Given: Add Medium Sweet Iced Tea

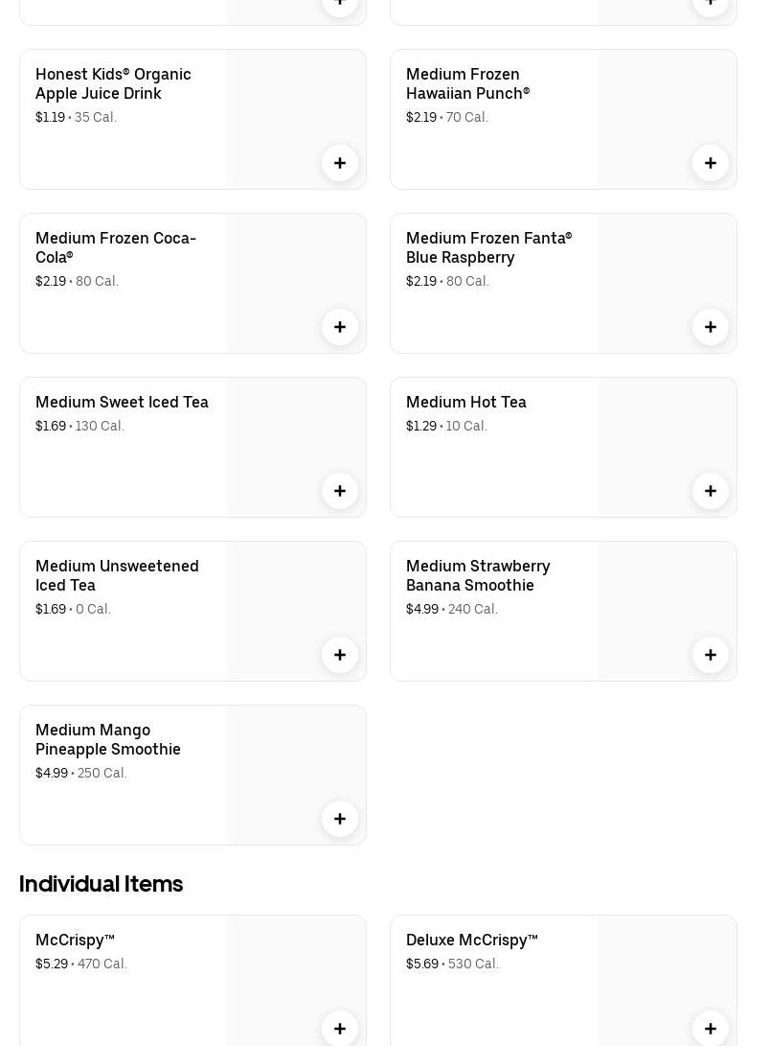Looking at the screenshot, I should [x=340, y=491].
